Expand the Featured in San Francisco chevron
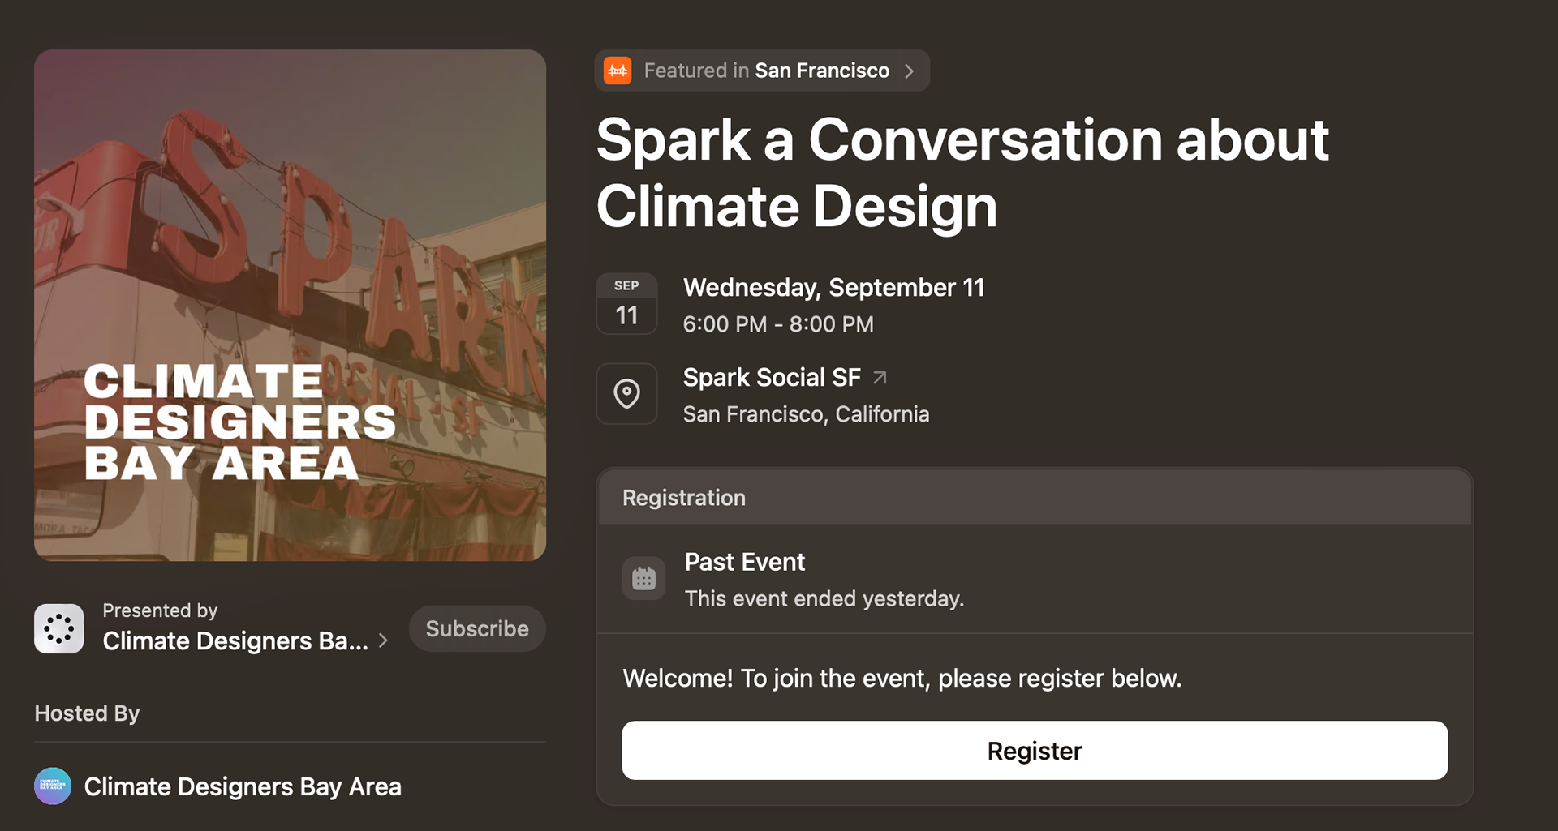 pyautogui.click(x=910, y=71)
